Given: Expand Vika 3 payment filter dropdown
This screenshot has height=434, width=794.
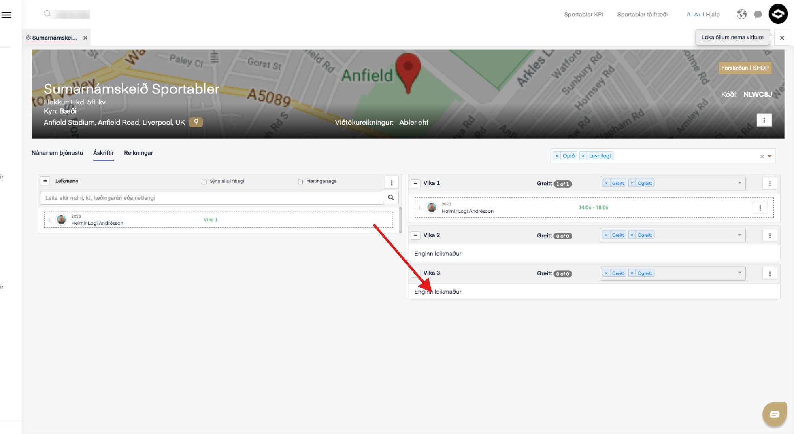Looking at the screenshot, I should pos(739,273).
